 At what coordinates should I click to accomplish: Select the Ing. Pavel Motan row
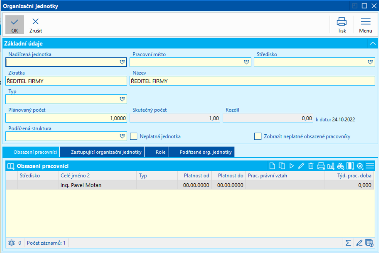pos(190,185)
